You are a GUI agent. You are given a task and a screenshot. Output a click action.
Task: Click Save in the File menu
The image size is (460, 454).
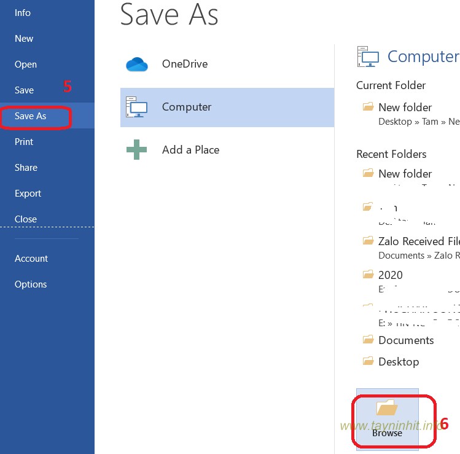point(24,90)
